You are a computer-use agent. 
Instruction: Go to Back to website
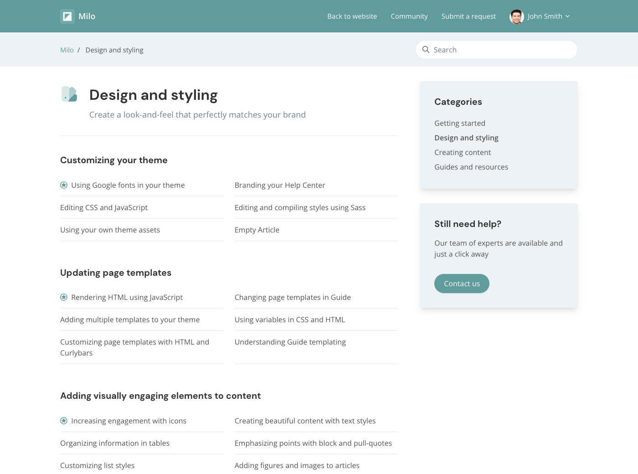tap(352, 16)
